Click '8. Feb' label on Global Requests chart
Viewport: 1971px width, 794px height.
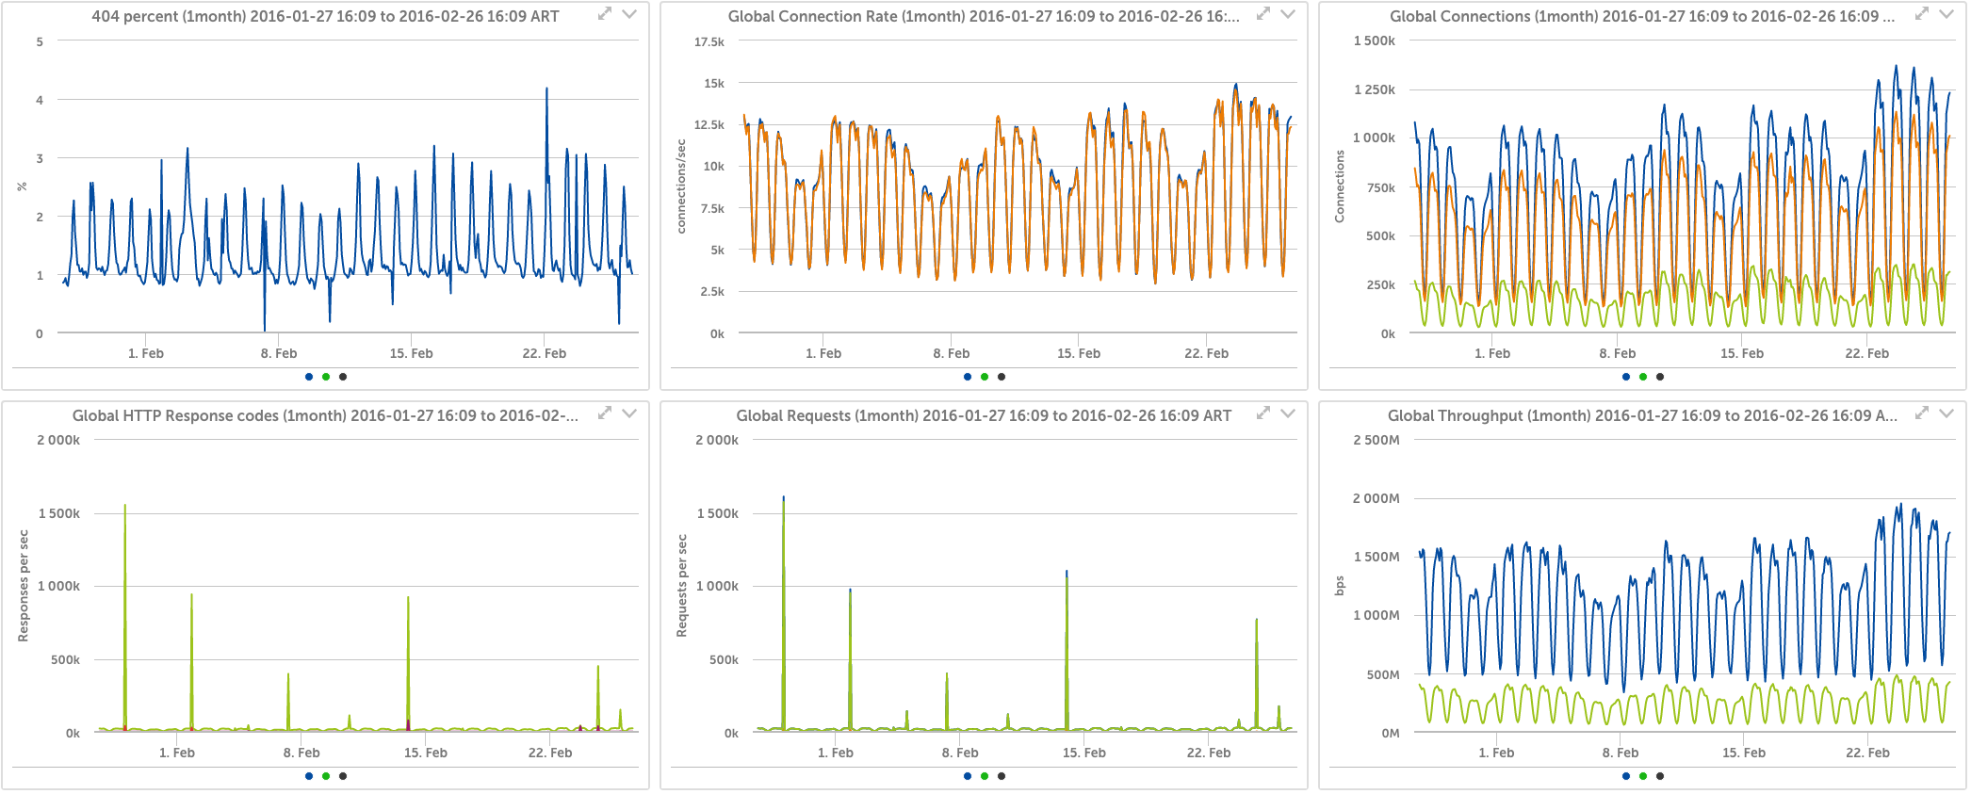[960, 753]
